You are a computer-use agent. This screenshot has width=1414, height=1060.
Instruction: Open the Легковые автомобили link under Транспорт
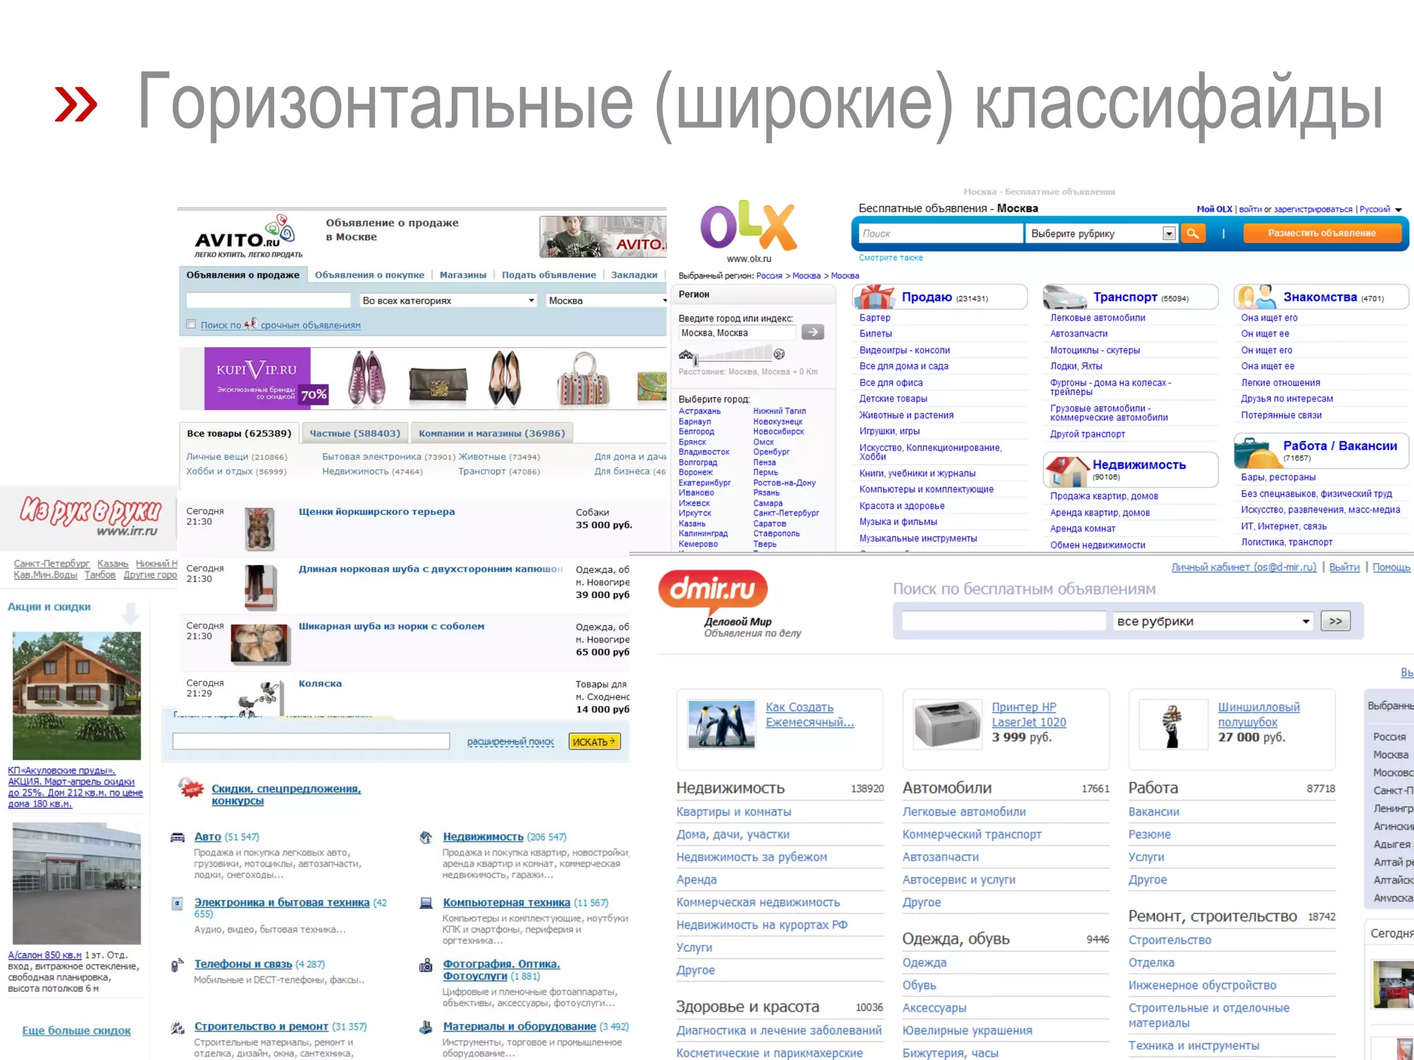tap(1098, 318)
